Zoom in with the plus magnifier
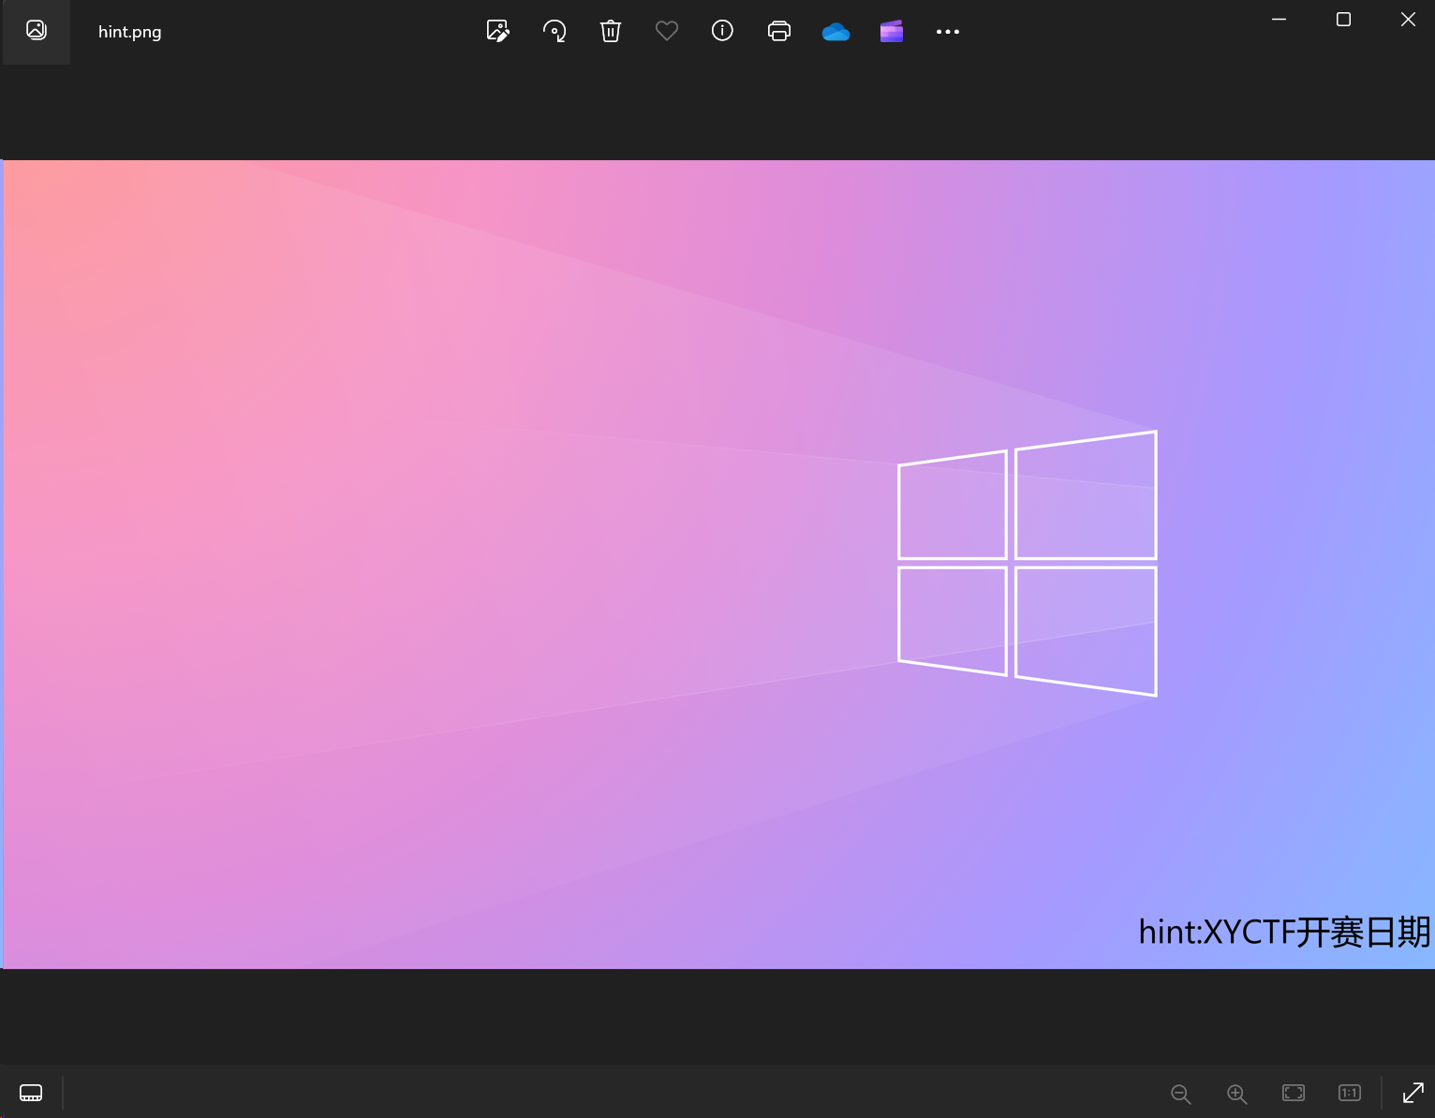This screenshot has height=1118, width=1435. pos(1236,1093)
